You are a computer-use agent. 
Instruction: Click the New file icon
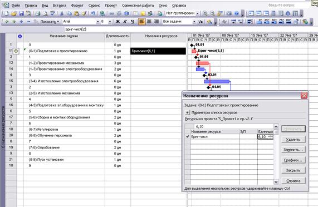click(7, 13)
